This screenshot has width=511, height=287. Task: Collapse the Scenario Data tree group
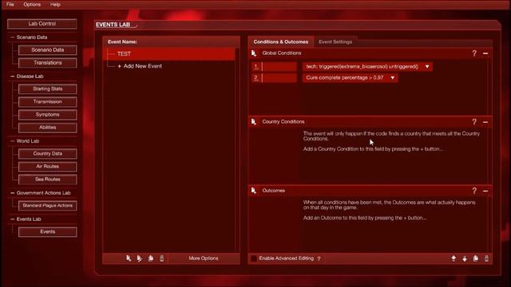pos(13,37)
